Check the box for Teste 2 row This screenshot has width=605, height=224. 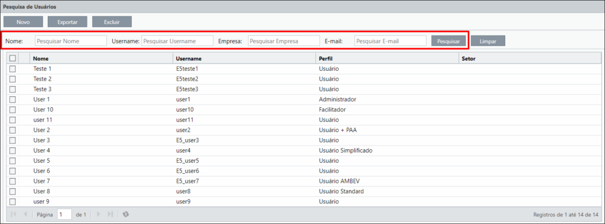coord(13,79)
